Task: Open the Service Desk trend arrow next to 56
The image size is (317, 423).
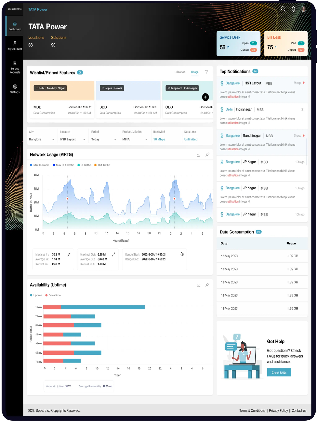Action: point(228,47)
